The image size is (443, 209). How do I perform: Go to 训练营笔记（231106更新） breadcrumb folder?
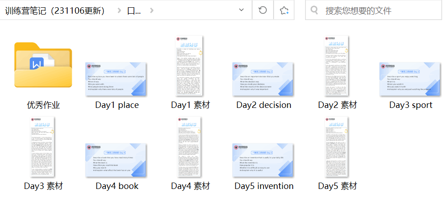tap(55, 10)
